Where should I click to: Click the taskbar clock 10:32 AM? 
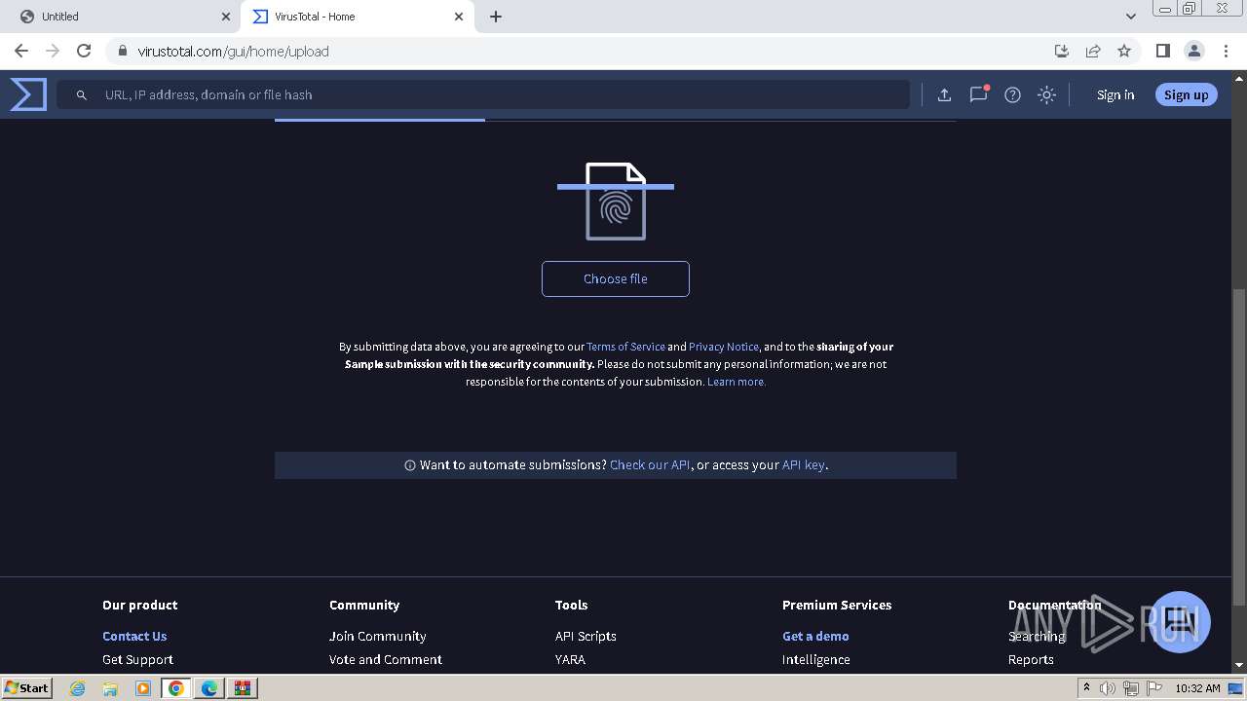pos(1197,688)
